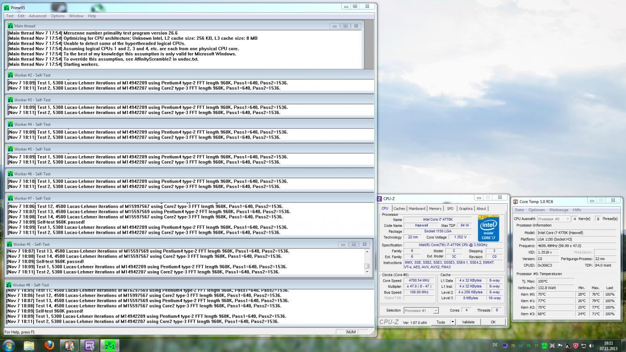626x352 pixels.
Task: Open the network tray icon
Action: (583, 346)
